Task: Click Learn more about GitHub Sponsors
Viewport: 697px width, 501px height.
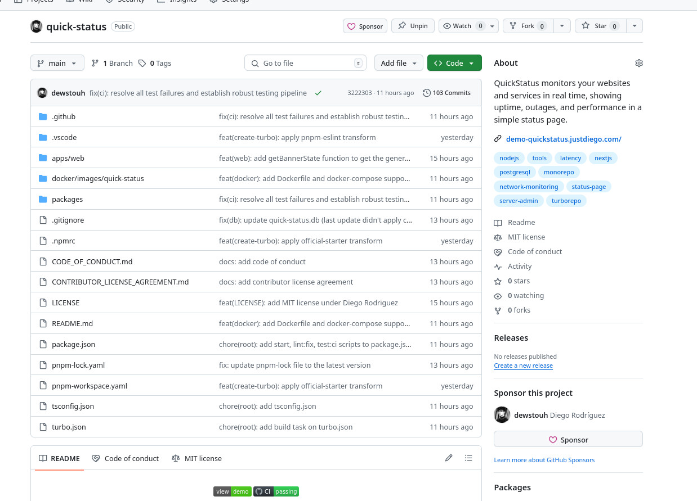Action: pyautogui.click(x=544, y=460)
